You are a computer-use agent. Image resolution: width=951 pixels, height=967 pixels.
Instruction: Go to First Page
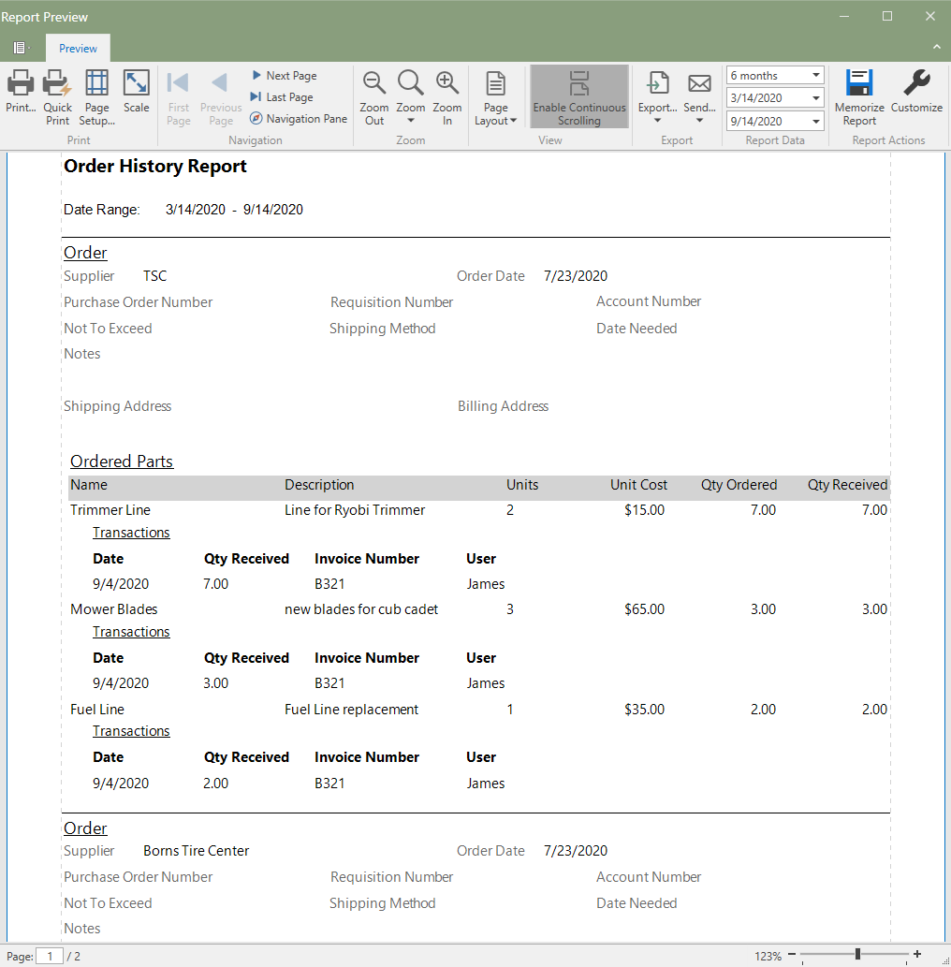[x=178, y=97]
